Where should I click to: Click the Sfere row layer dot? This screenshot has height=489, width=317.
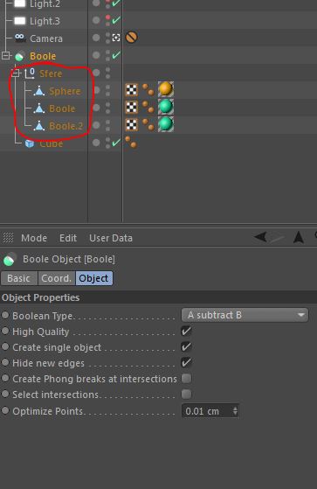(96, 73)
